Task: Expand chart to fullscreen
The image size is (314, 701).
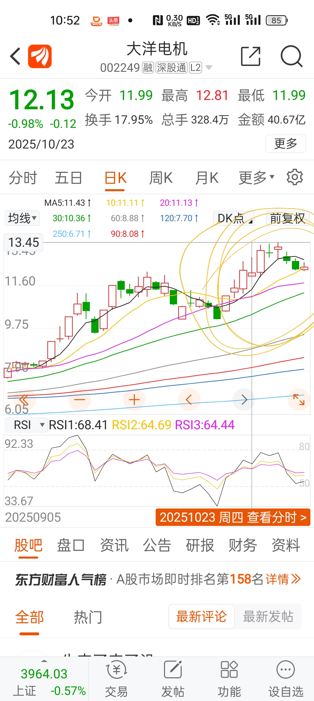Action: pos(299,400)
